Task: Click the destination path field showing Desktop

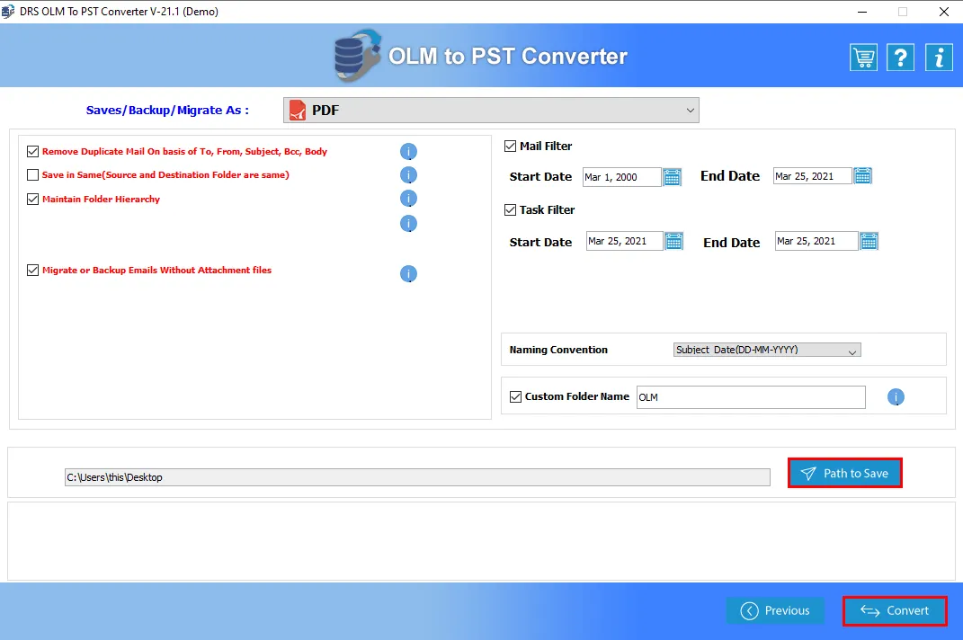Action: pos(417,477)
